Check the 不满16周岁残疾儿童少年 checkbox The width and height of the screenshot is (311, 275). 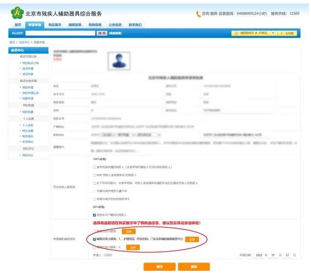[x=95, y=191]
